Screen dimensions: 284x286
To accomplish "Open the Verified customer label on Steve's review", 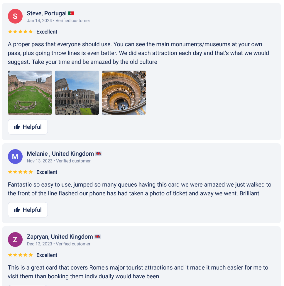I will coord(73,21).
